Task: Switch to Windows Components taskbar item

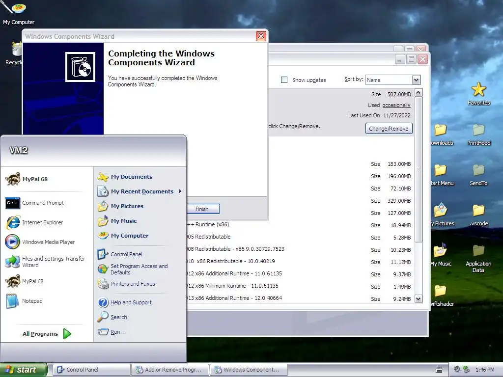Action: tap(249, 370)
